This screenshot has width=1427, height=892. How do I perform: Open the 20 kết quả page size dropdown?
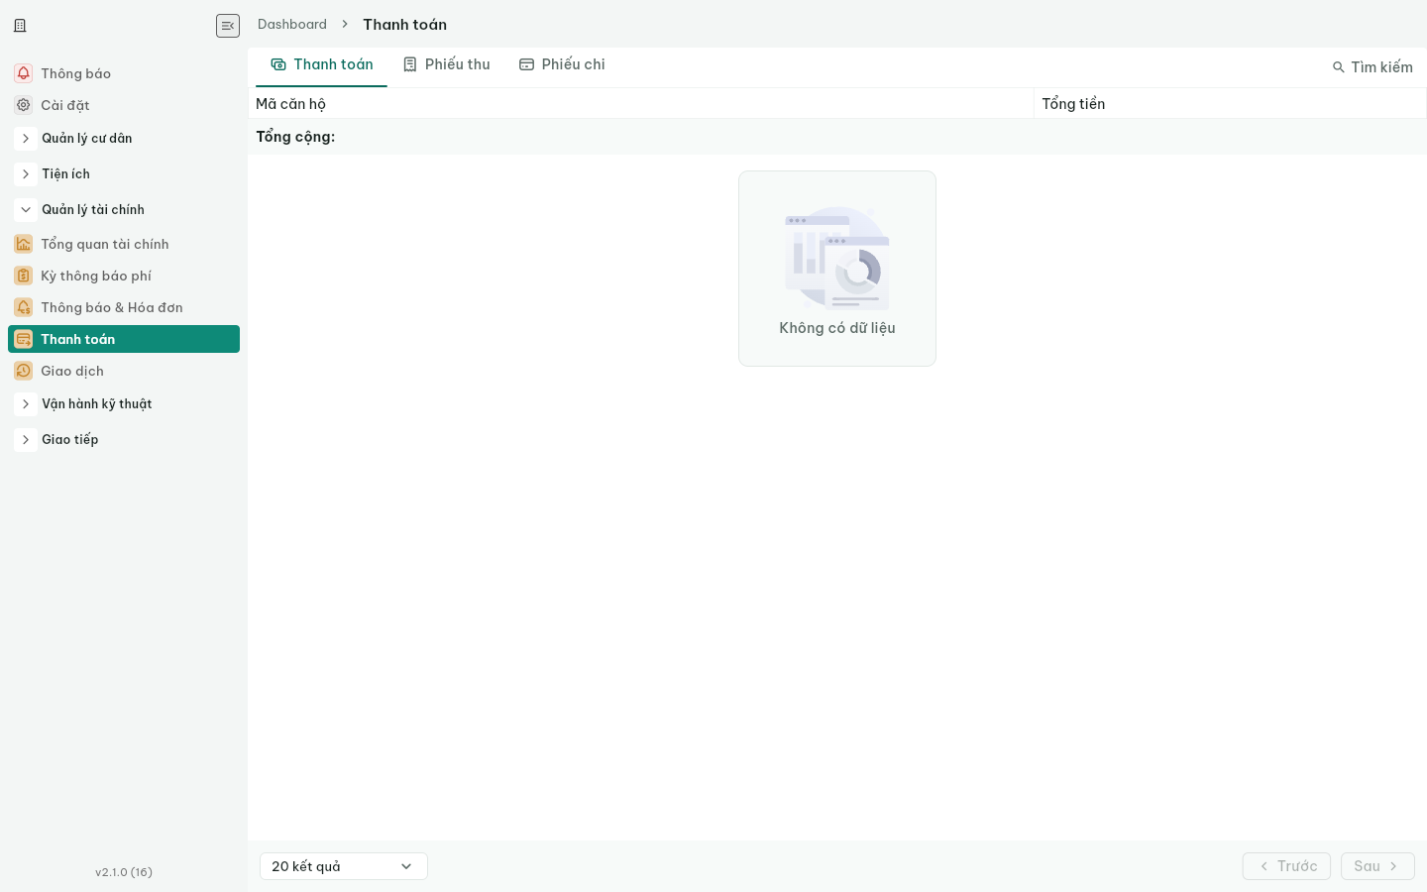344,866
